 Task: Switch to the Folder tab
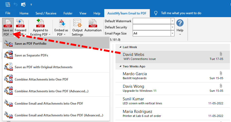click(x=68, y=13)
